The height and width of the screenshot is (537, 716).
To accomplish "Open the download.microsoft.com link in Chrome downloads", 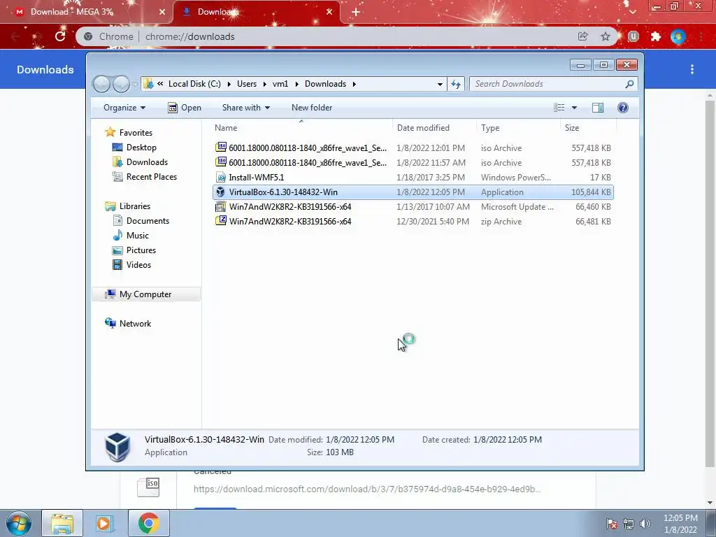I will [x=367, y=489].
